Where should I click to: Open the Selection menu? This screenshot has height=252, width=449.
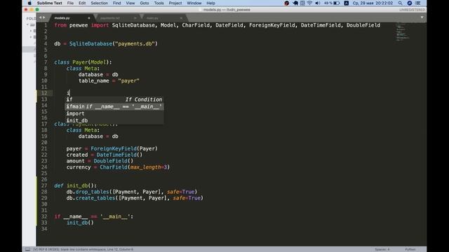point(99,3)
